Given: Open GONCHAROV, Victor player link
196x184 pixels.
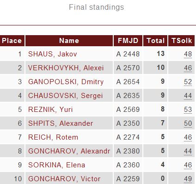Looking at the screenshot, I should (64, 179).
